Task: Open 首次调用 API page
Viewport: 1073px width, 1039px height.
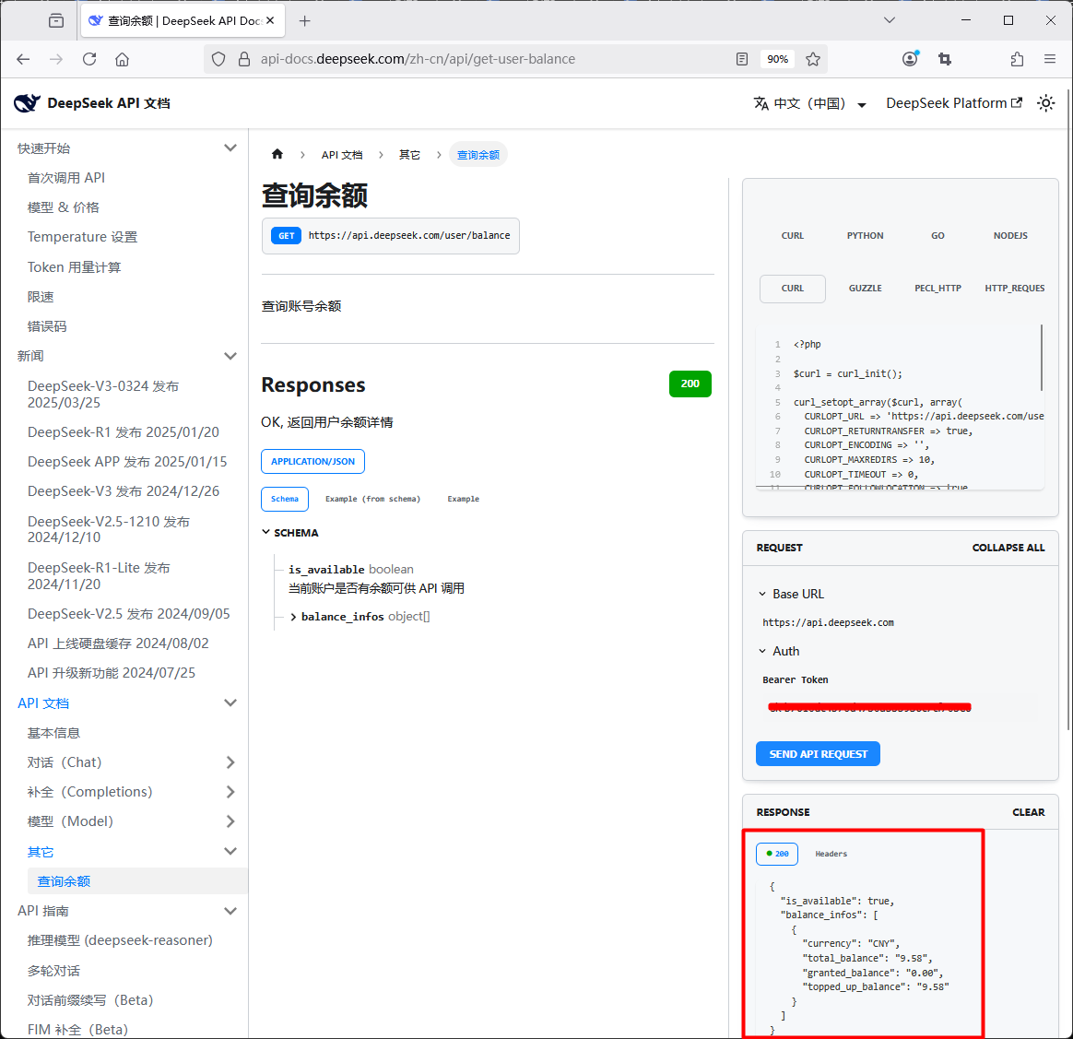Action: 66,178
